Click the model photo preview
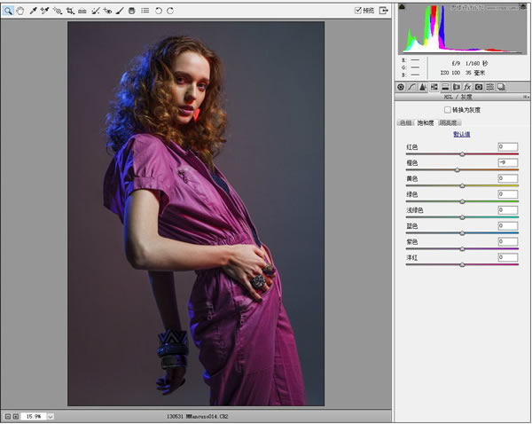This screenshot has width=532, height=424. point(196,214)
